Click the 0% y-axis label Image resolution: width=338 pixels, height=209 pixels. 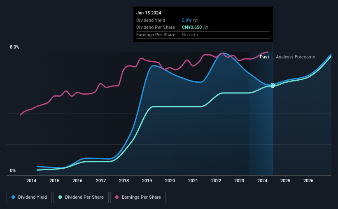tap(13, 170)
